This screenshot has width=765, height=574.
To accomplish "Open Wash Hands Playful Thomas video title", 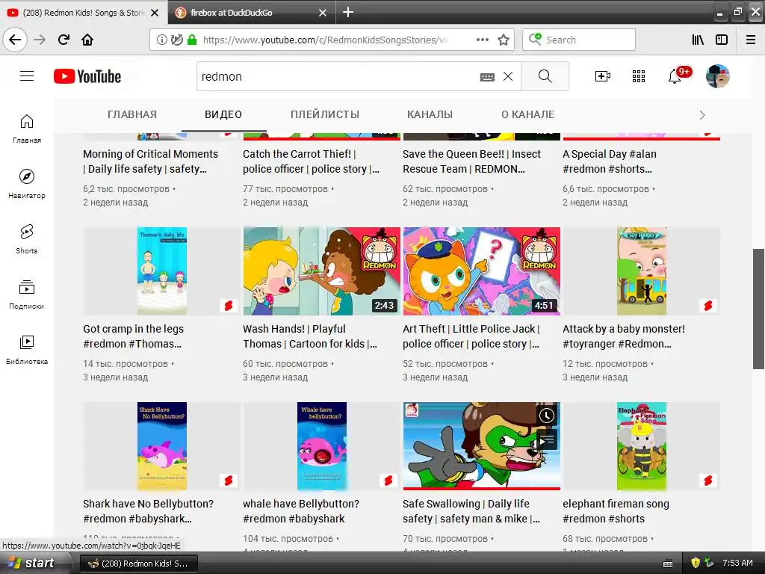I will tap(310, 336).
